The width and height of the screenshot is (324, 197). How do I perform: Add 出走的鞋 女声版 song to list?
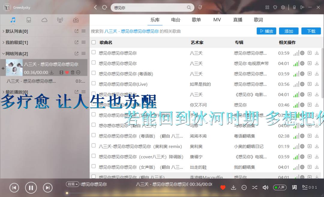click(310, 167)
